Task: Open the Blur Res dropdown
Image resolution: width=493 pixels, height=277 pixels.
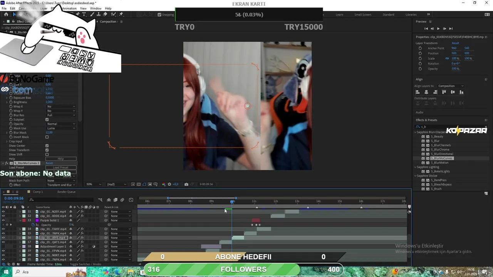Action: click(61, 115)
